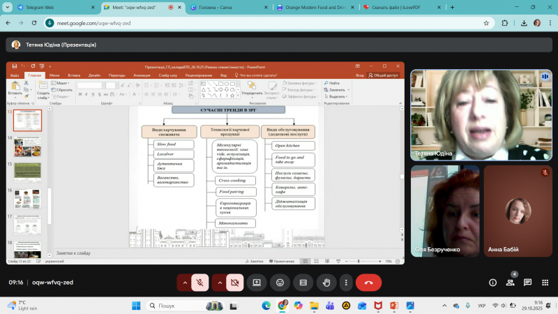Leave the call with red hang-up button

pyautogui.click(x=368, y=283)
